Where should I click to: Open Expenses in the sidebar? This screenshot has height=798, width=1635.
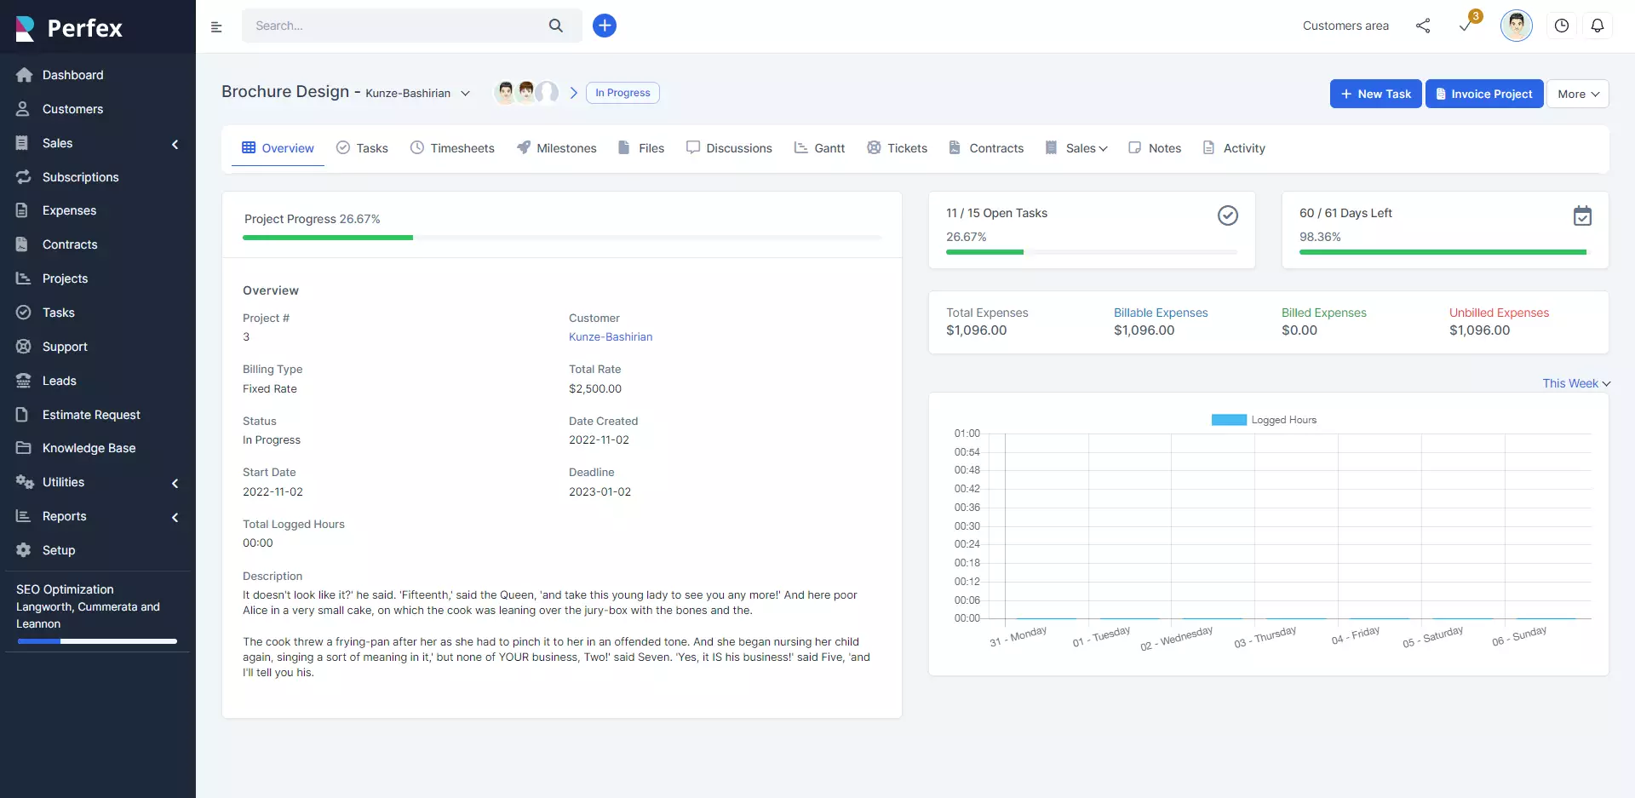click(x=69, y=210)
